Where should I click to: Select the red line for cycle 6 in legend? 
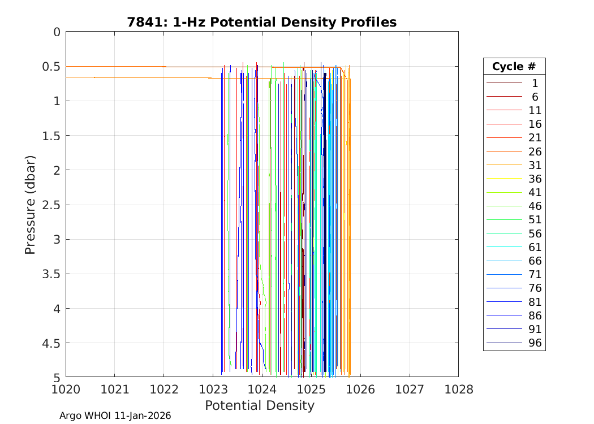coord(503,97)
